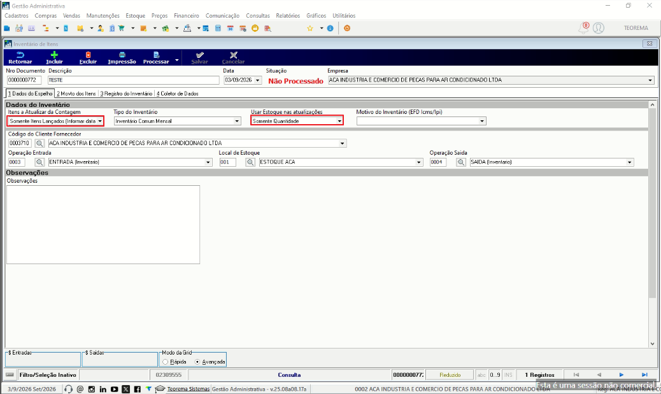This screenshot has width=661, height=394.
Task: Open the Impressão print option
Action: pyautogui.click(x=122, y=58)
